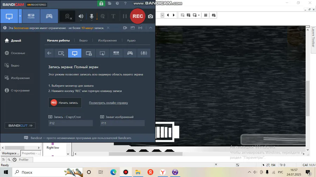Open Windows Start menu
Image resolution: width=316 pixels, height=177 pixels.
tap(6, 172)
